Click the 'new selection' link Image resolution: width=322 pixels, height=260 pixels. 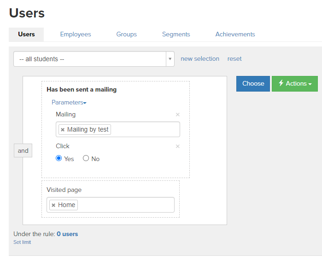(x=200, y=59)
